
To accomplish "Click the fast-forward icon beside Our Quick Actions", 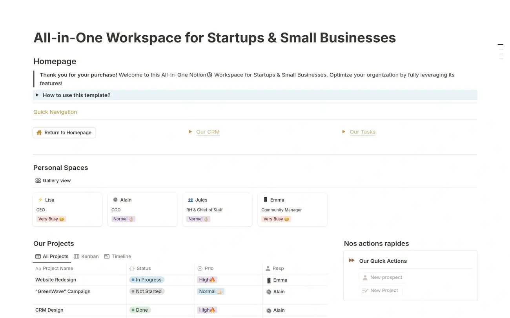I will (351, 260).
